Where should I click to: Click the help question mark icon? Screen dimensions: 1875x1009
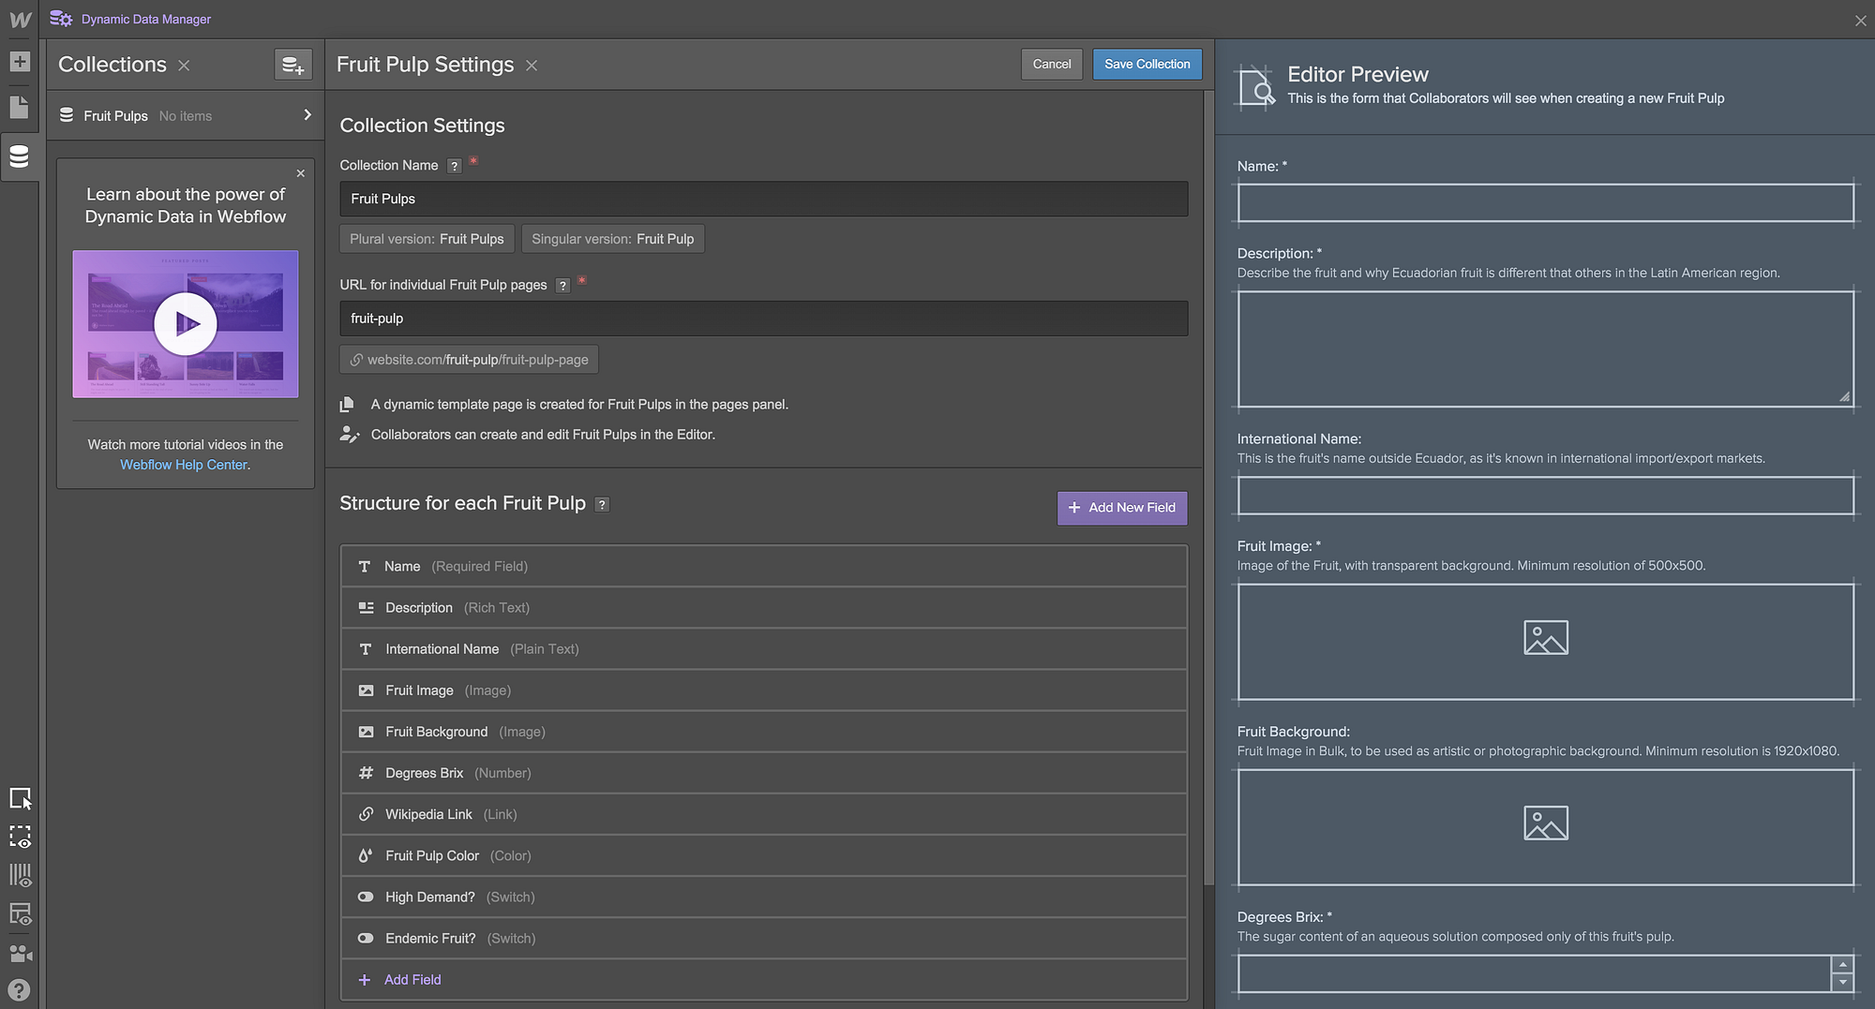point(20,990)
